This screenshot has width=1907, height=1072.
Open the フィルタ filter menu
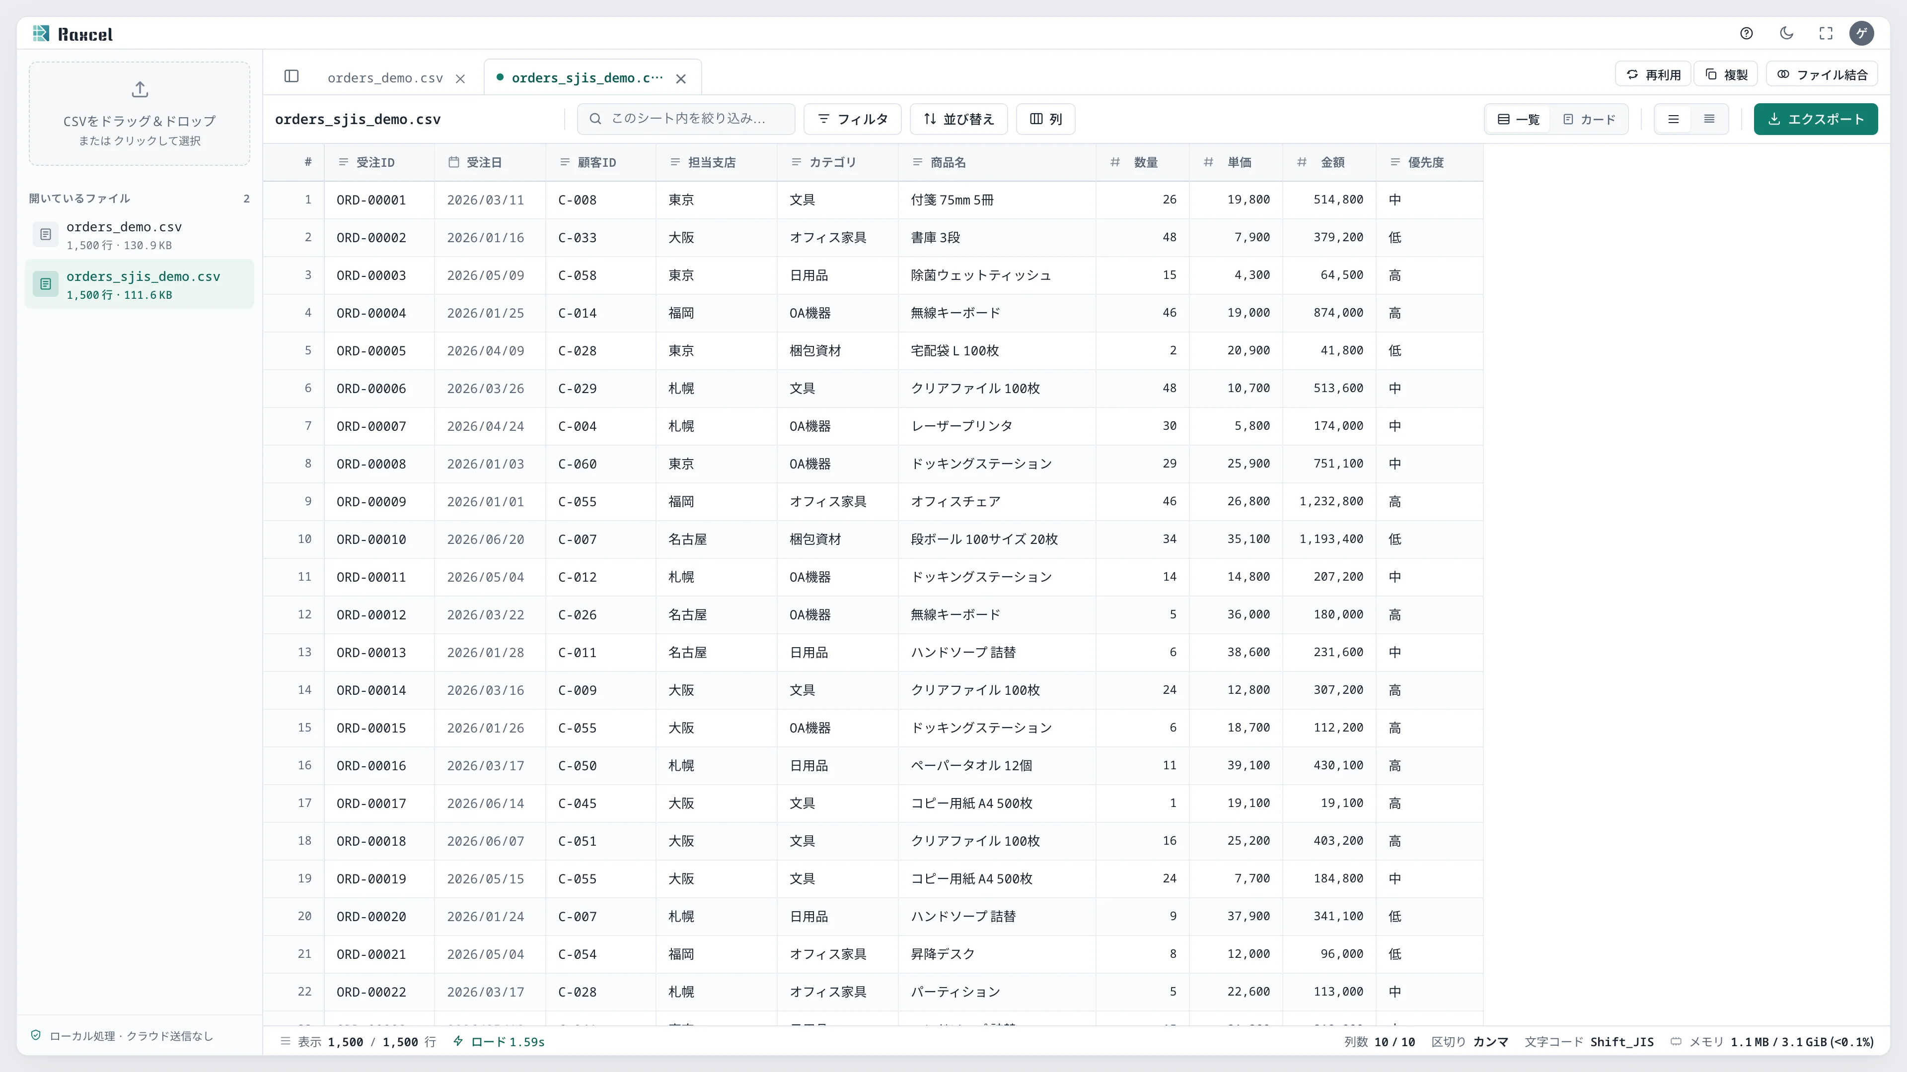852,119
